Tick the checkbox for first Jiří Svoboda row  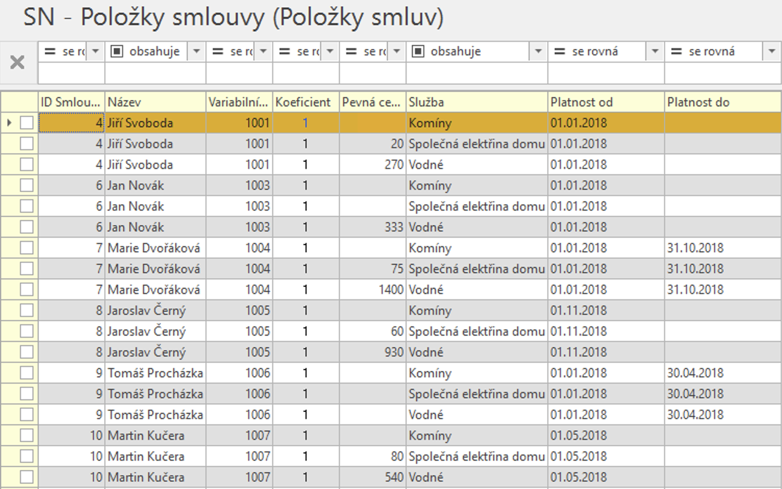(x=27, y=123)
